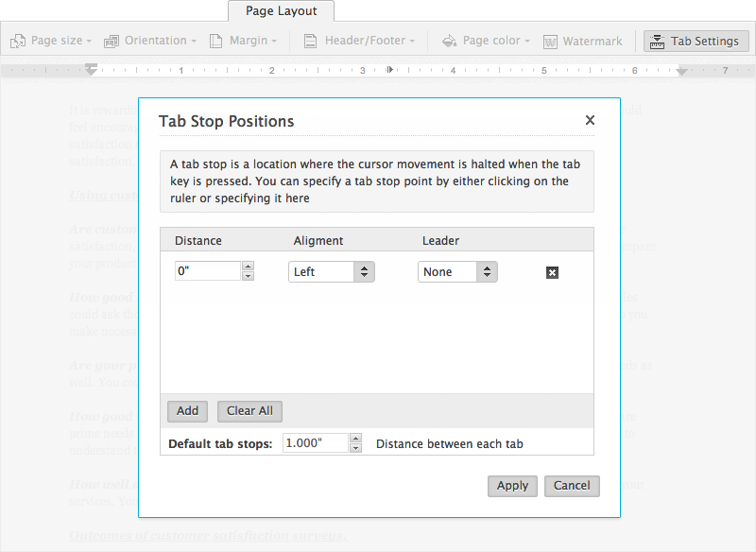The width and height of the screenshot is (756, 552).
Task: Delete the tab stop row
Action: click(x=552, y=272)
